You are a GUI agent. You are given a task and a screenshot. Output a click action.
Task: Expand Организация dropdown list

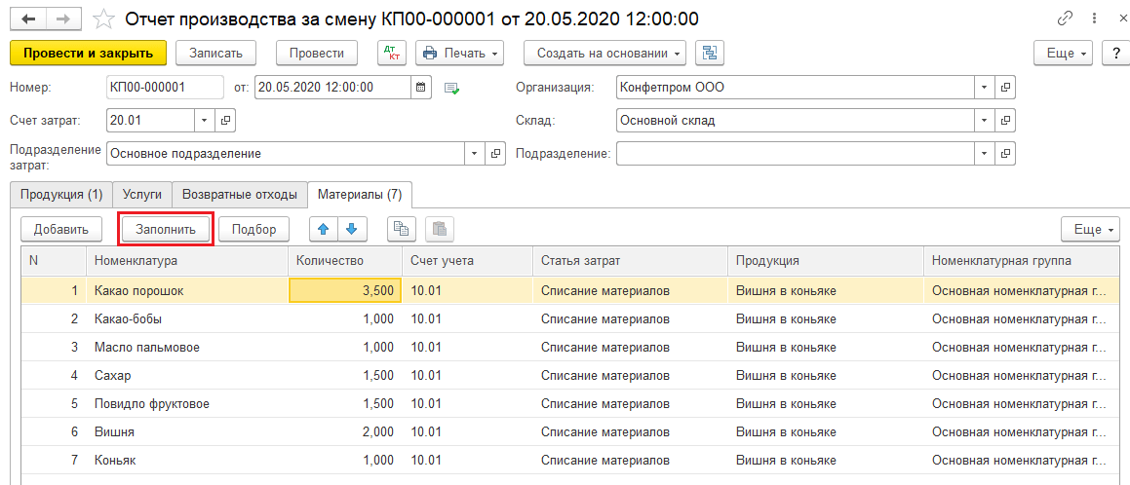[985, 88]
